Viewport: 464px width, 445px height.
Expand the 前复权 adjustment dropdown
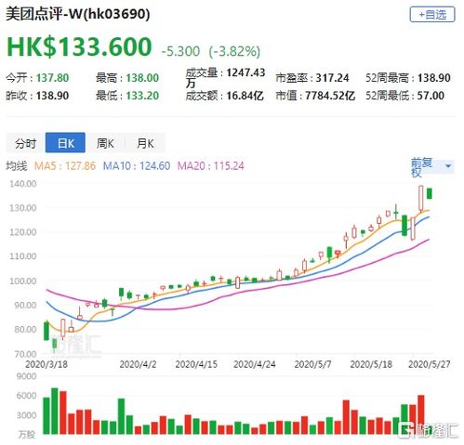(432, 167)
